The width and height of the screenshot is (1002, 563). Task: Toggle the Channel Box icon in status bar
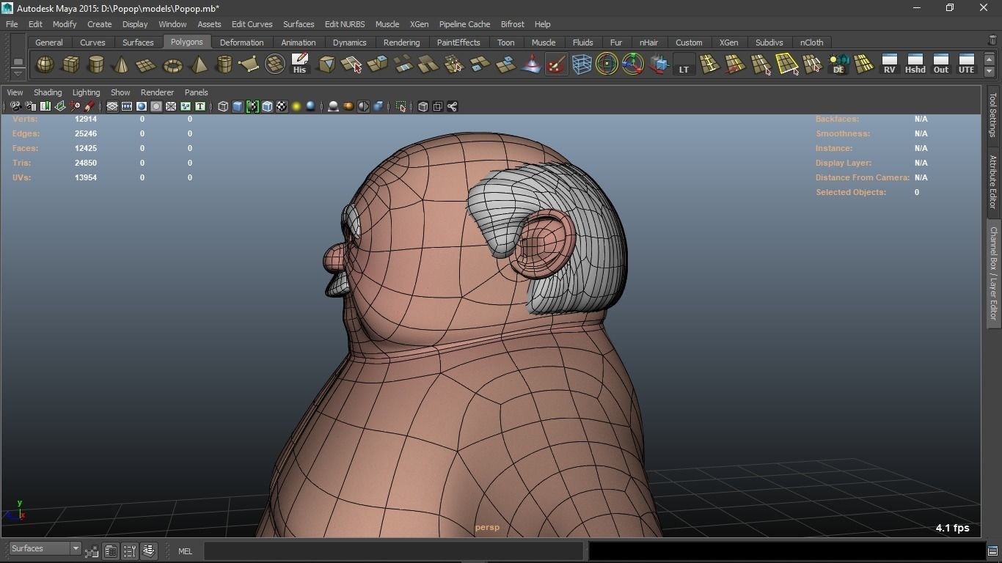[x=148, y=551]
